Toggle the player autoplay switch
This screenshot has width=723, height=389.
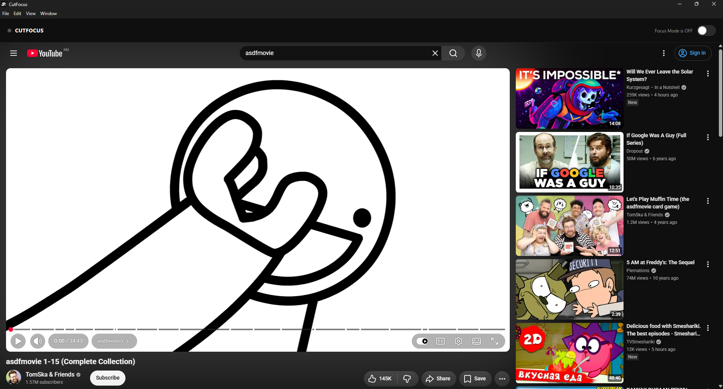422,341
